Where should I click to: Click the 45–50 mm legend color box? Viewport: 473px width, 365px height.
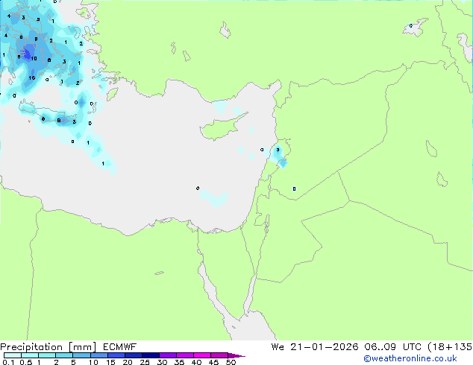[219, 355]
